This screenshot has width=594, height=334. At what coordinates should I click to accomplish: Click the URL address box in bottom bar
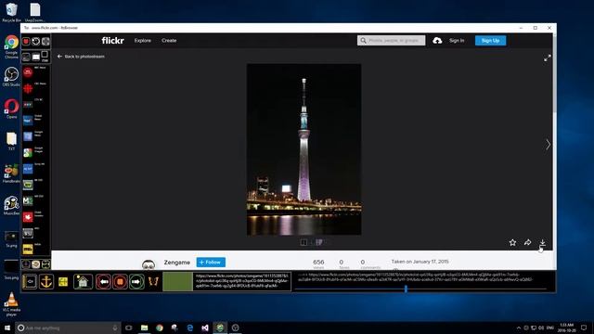coord(242,282)
